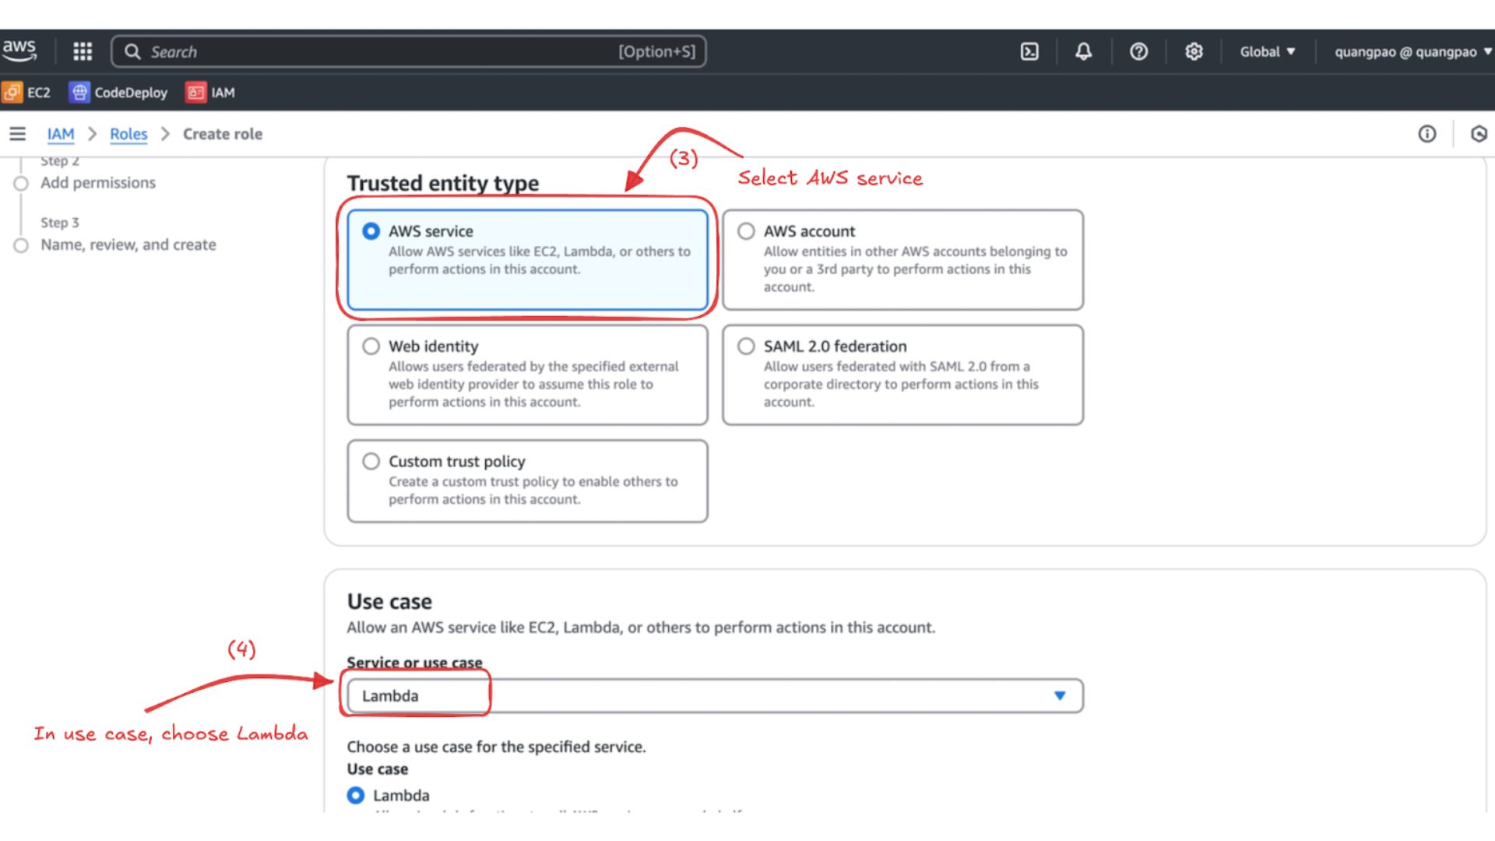
Task: Expand the Global region selector
Action: point(1266,51)
